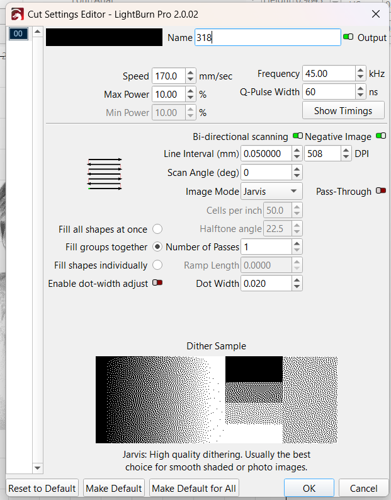Adjust the Frequency stepper arrows
The image size is (391, 500).
pos(360,73)
